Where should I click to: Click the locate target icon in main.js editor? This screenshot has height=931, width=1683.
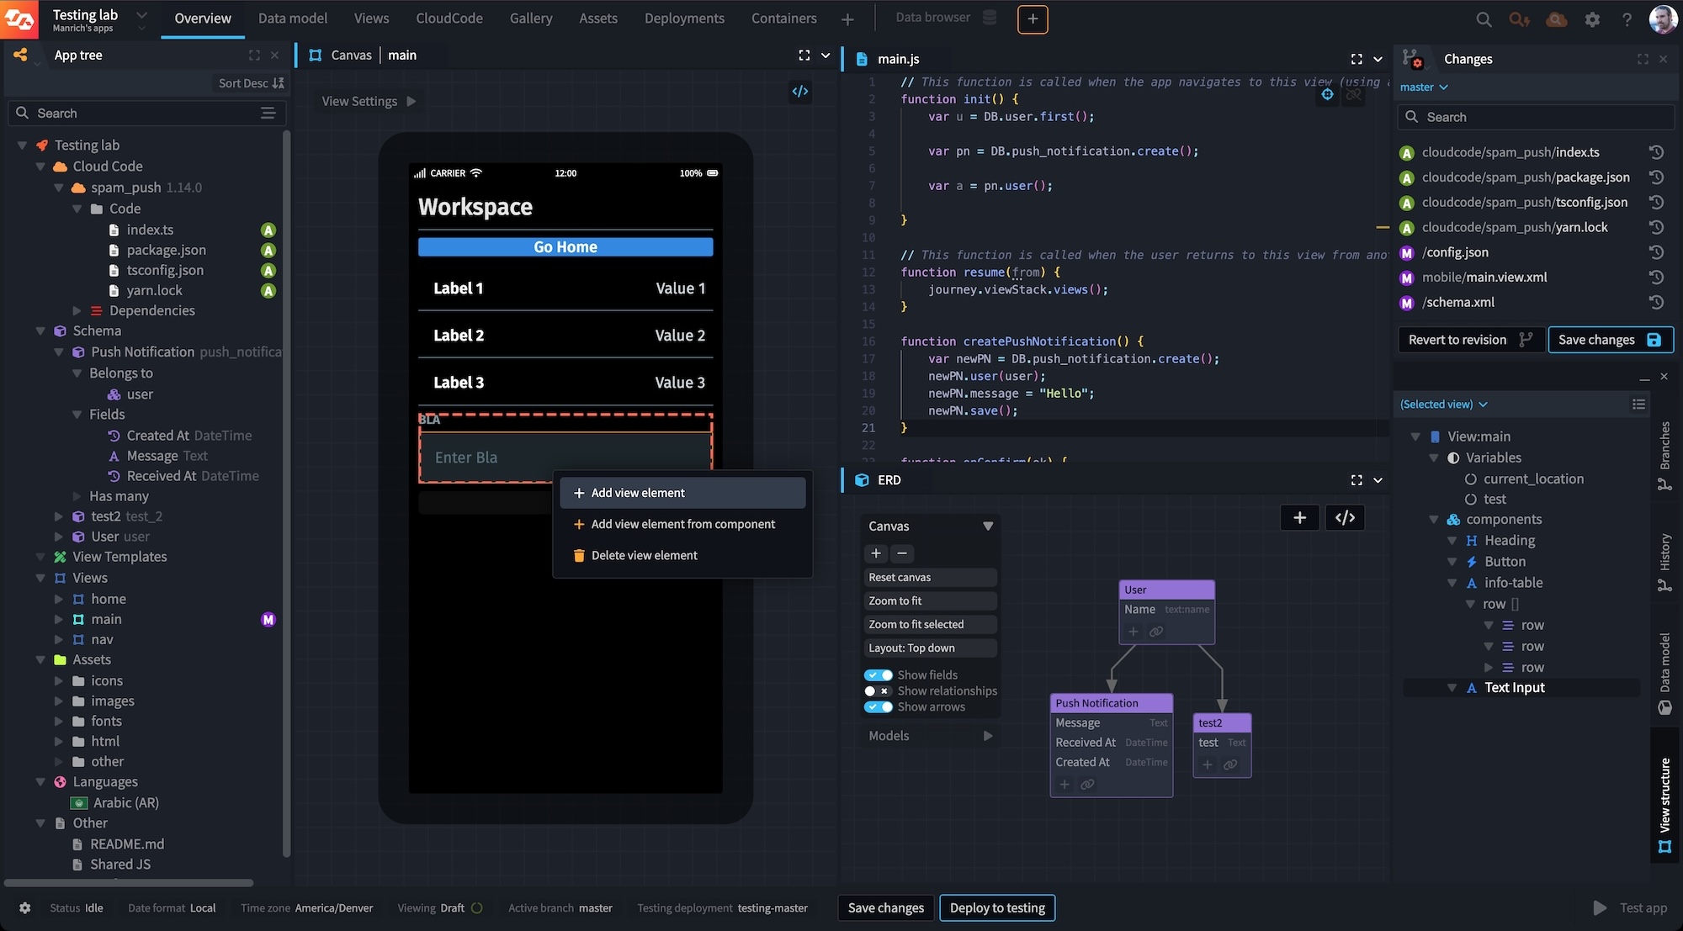(x=1327, y=94)
